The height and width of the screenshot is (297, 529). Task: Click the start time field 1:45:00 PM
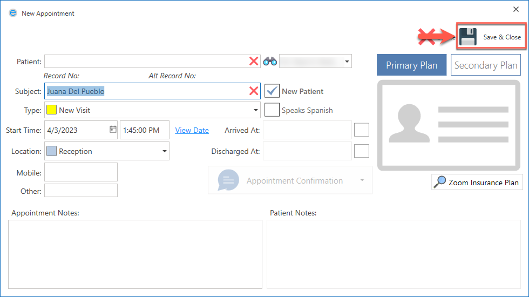tap(145, 130)
